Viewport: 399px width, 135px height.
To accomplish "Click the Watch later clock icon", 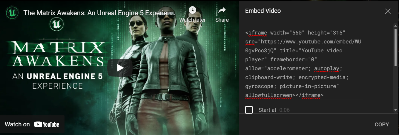I will point(192,10).
